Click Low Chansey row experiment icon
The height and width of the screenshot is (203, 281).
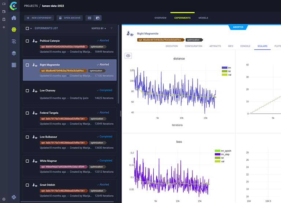(x=35, y=91)
